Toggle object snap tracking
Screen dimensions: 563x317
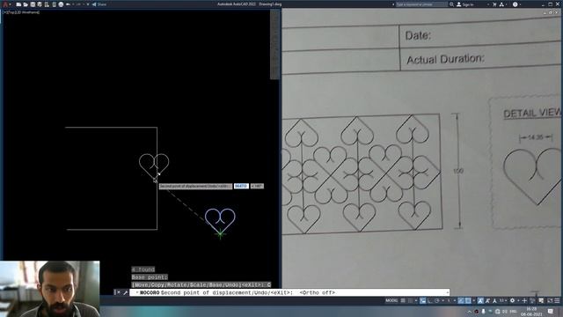click(461, 300)
